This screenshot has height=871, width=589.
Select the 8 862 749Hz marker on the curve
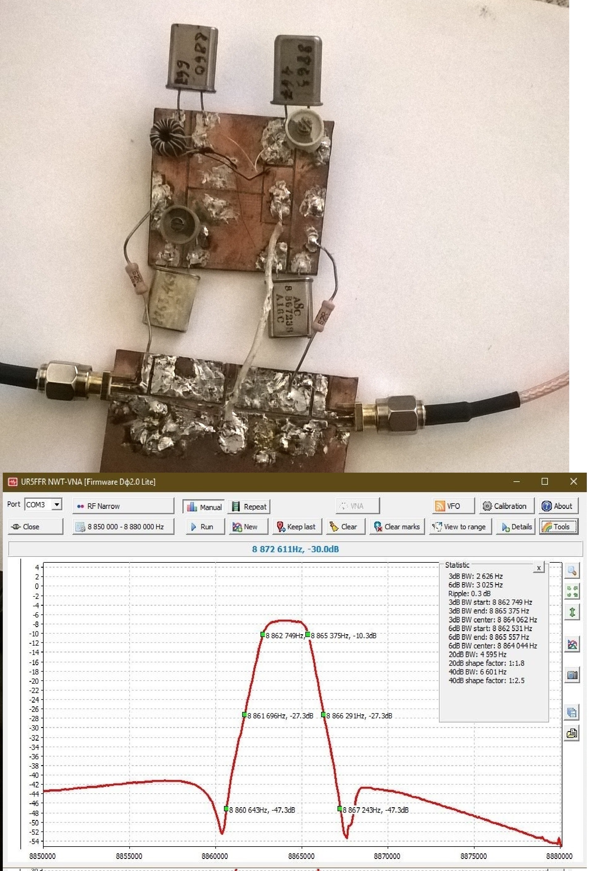(263, 635)
